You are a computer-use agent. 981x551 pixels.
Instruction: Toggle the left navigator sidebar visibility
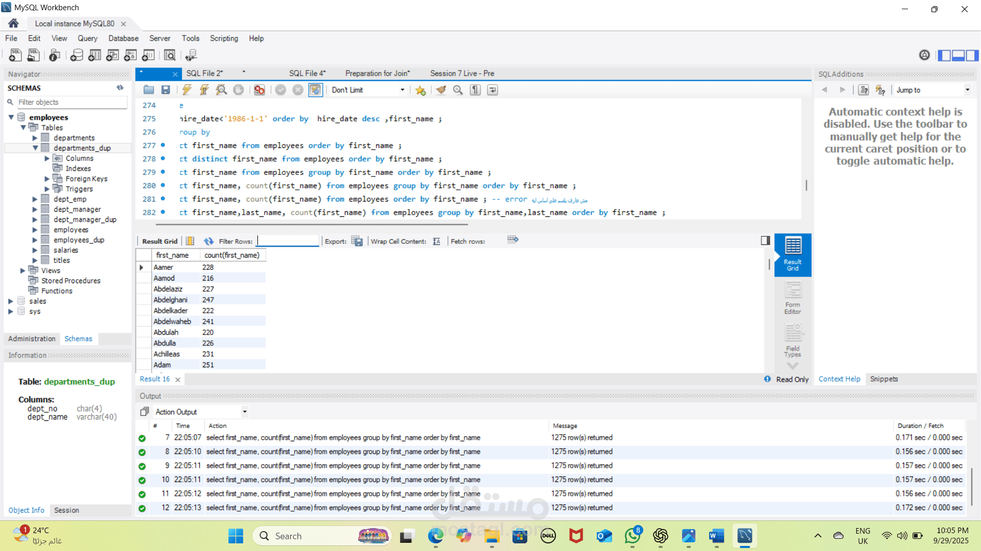(x=945, y=55)
